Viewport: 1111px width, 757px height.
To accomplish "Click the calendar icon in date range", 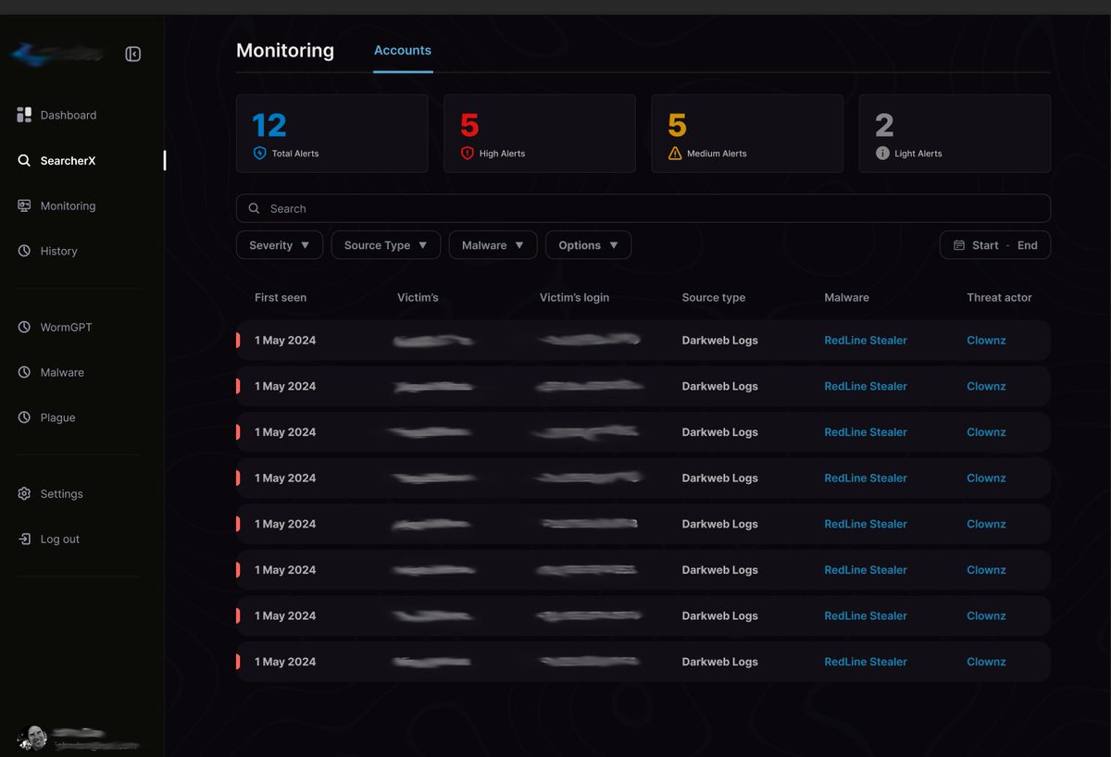I will coord(959,245).
